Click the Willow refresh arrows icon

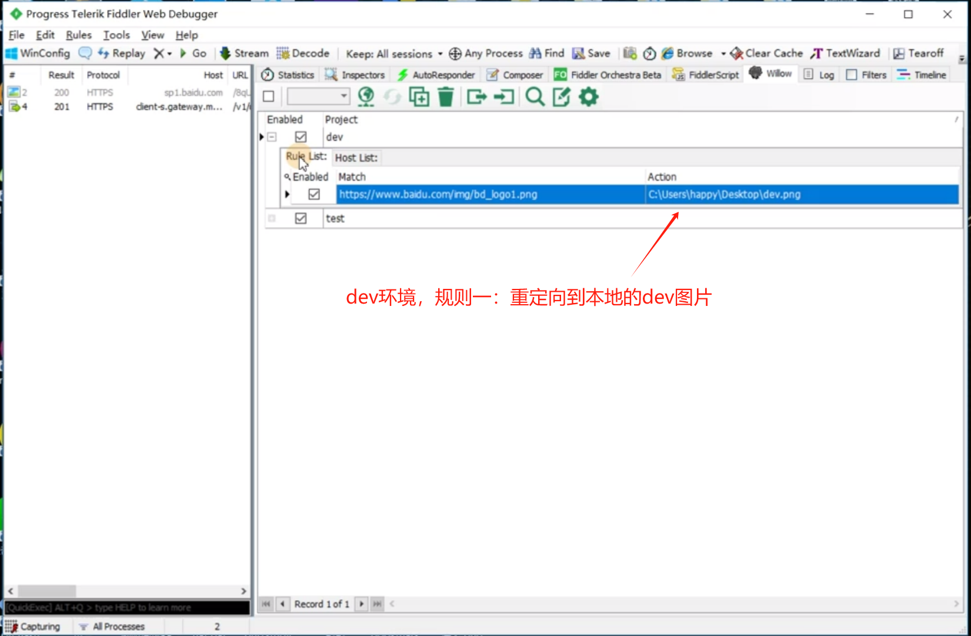(392, 96)
